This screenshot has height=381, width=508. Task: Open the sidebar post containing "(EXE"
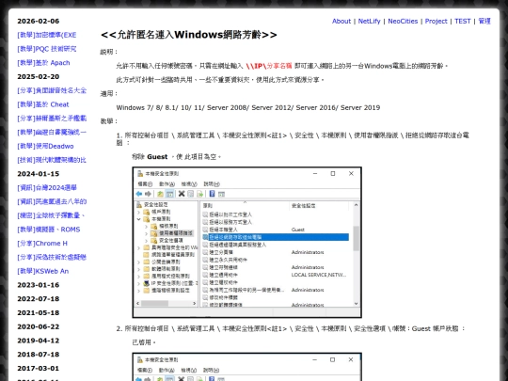click(47, 35)
